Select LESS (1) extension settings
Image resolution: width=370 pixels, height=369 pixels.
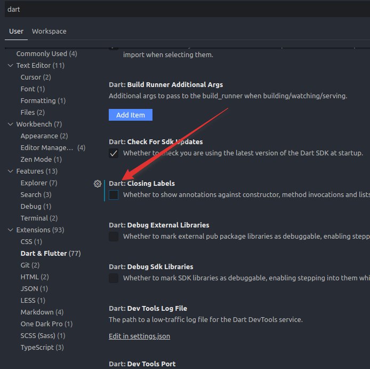[33, 301]
